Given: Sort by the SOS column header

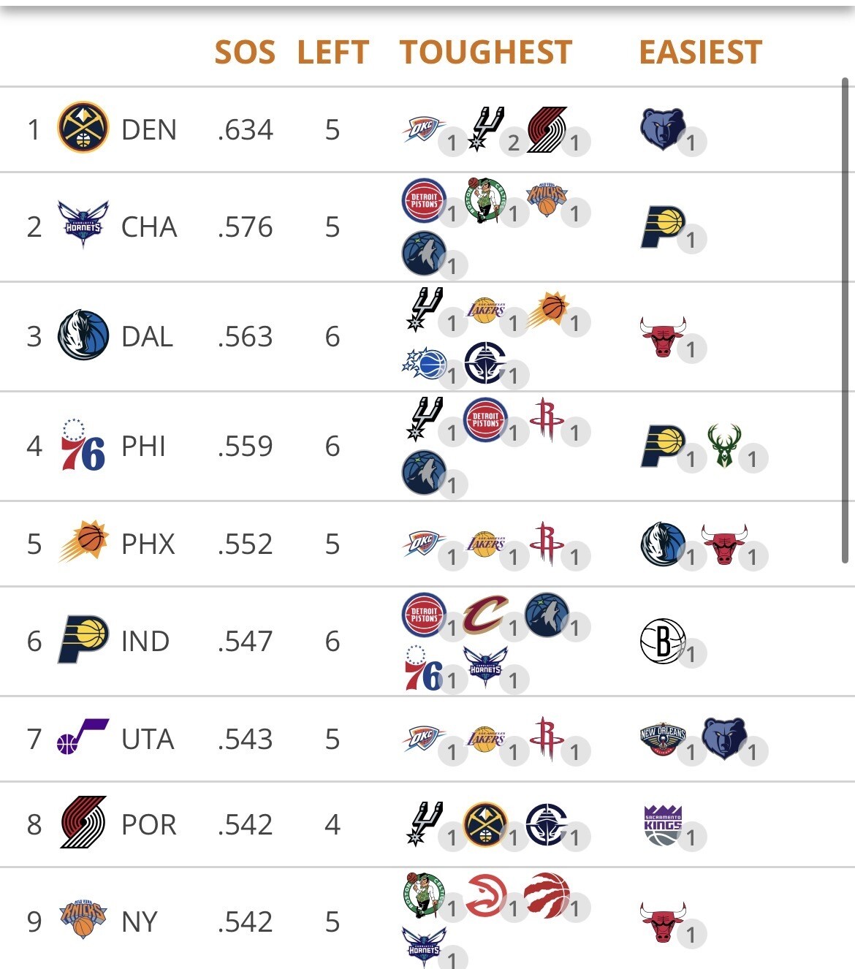Looking at the screenshot, I should click(245, 53).
